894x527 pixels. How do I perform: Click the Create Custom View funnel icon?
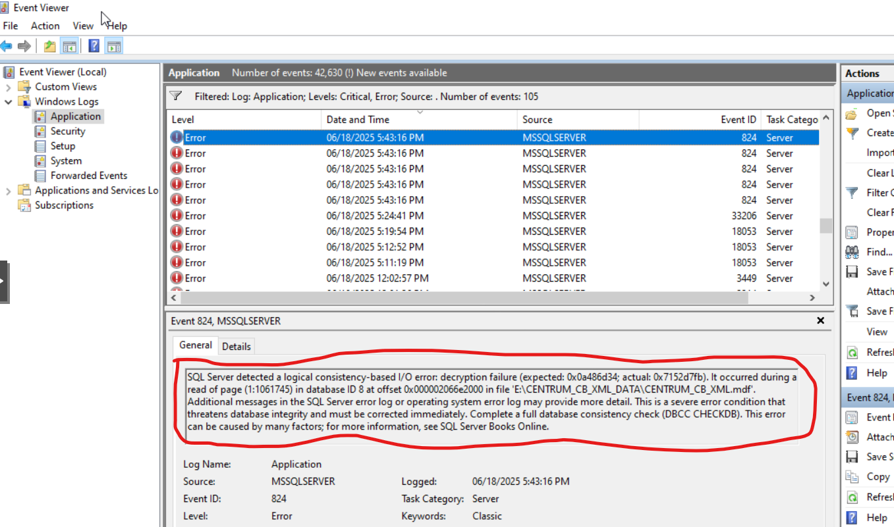coord(852,133)
